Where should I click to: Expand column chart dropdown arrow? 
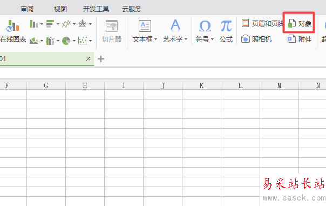tap(42, 24)
